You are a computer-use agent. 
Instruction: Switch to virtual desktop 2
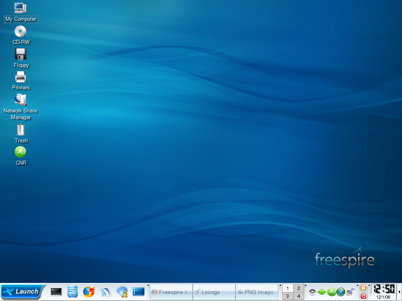point(299,288)
